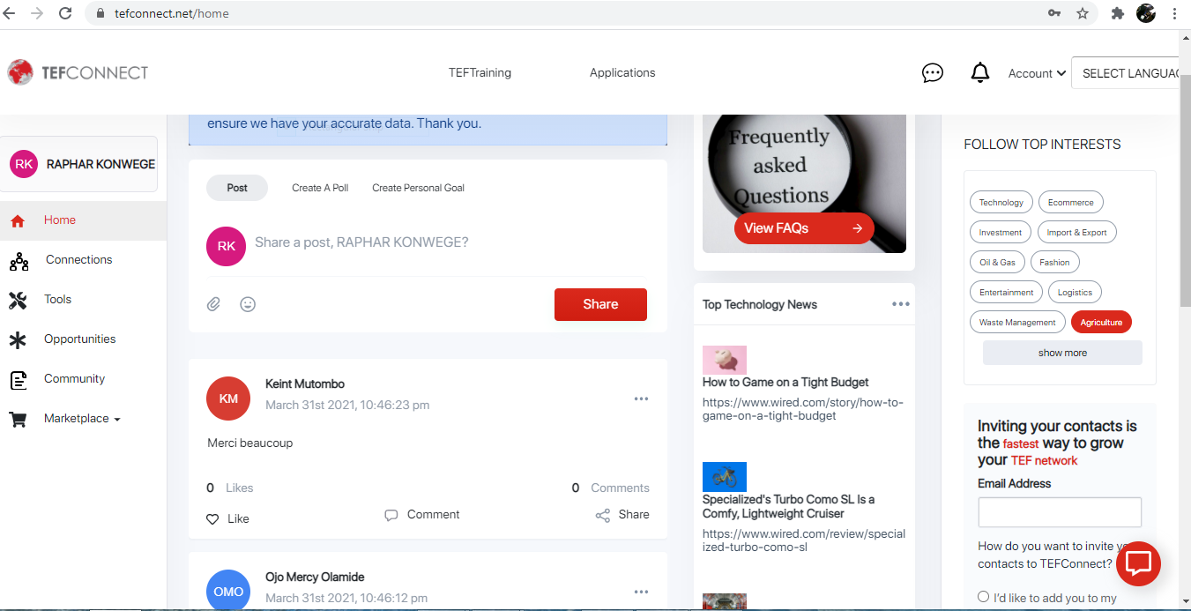Screen dimensions: 1191x611
Task: Toggle the Import & Export interest tag
Action: [x=1076, y=233]
